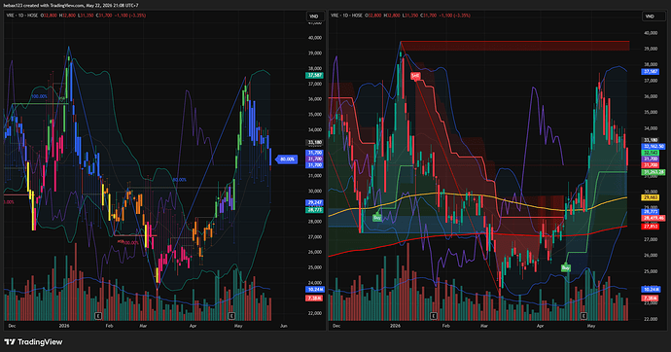Select the 7.38M volume label on left chart

314,299
